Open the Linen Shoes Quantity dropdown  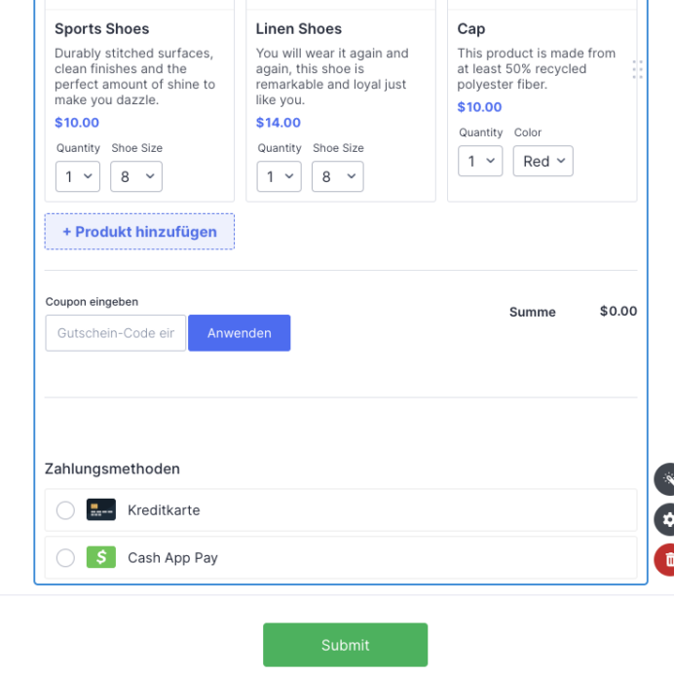coord(280,176)
